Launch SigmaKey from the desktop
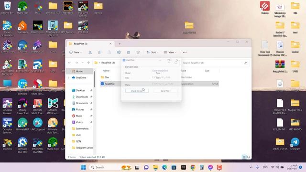306x172 pixels. 22,27
